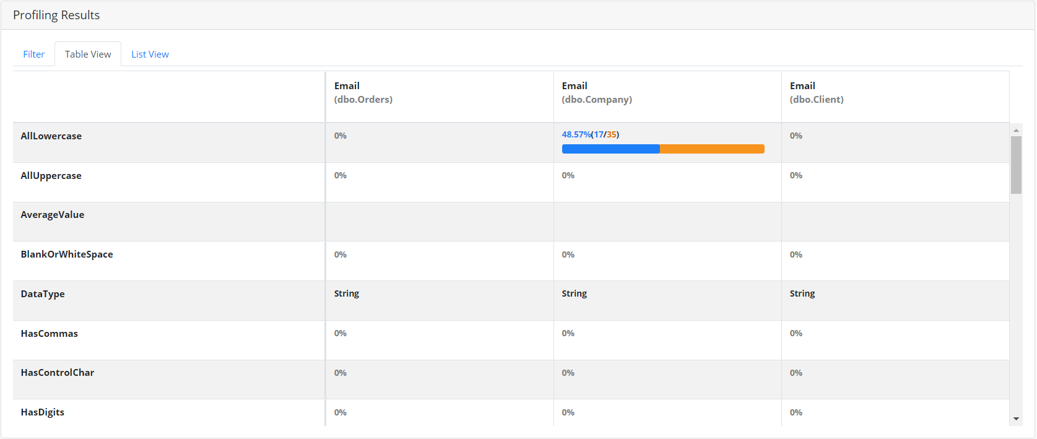Open the Filter tab
The width and height of the screenshot is (1037, 439).
(33, 54)
